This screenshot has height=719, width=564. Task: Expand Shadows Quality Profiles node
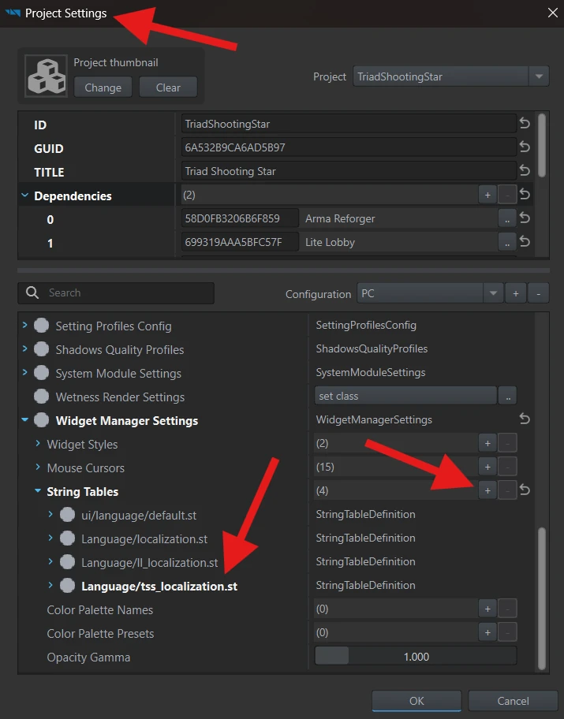(24, 349)
